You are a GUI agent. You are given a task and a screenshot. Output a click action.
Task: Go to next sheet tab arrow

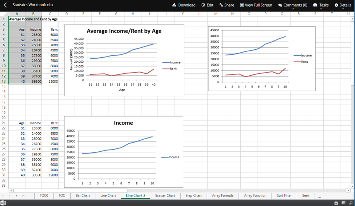(16, 195)
